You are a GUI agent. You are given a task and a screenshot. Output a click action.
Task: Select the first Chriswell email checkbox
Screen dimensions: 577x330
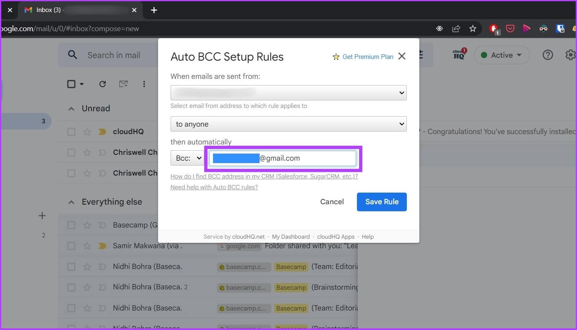point(71,152)
